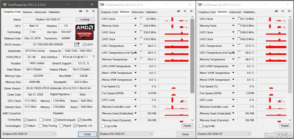Toggle the CUDA checkbox
Screen dimensions: 294x139
(x=40, y=120)
